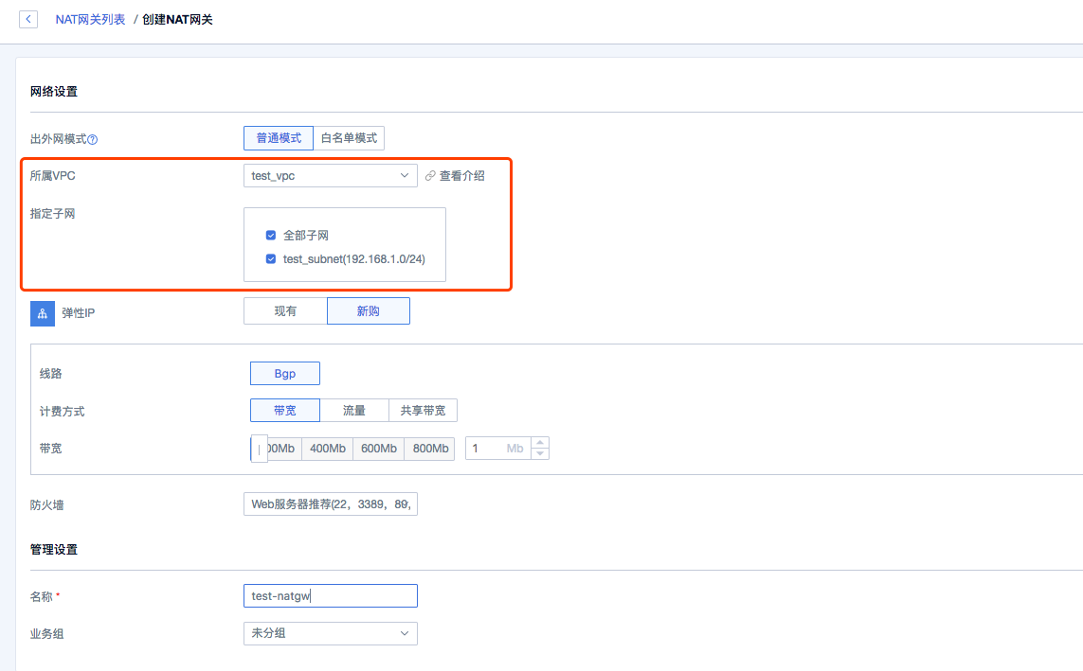Click the 弹性IP network icon
This screenshot has width=1083, height=671.
[43, 312]
